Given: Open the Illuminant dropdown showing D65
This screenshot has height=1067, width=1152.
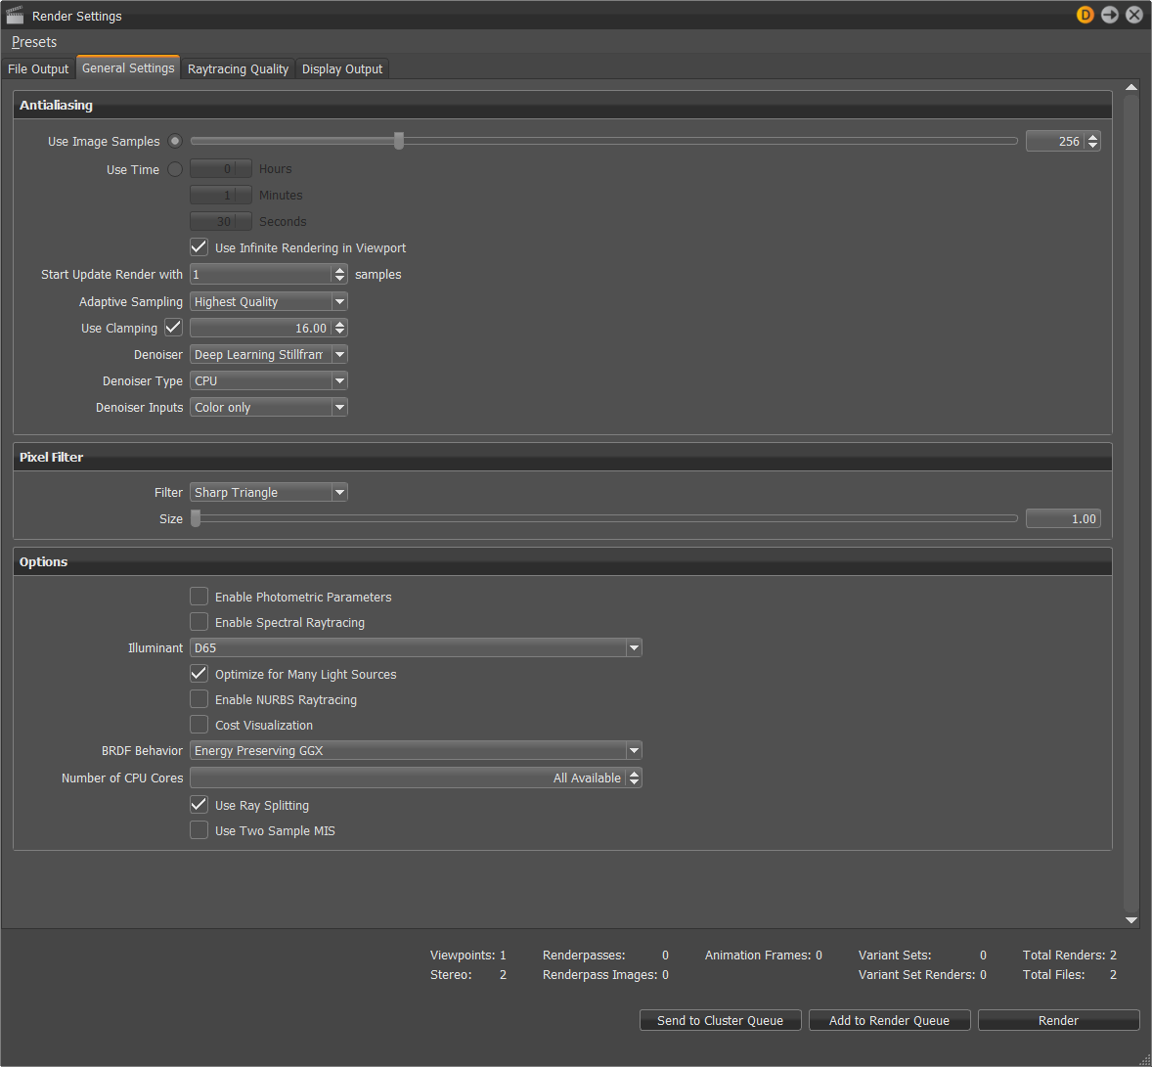Looking at the screenshot, I should point(634,647).
